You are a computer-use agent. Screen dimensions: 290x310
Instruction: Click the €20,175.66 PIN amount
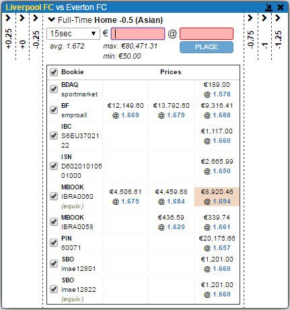[217, 239]
